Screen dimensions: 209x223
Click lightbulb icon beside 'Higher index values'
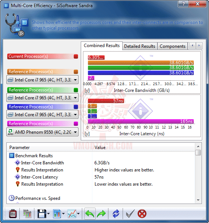[18, 170]
